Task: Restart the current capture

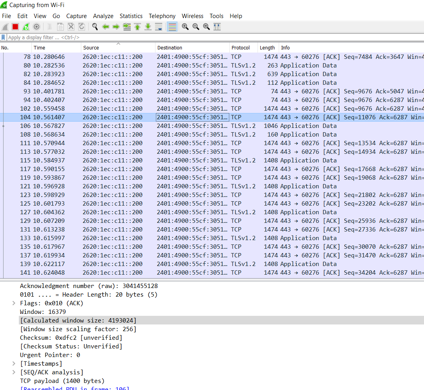Action: (x=26, y=27)
